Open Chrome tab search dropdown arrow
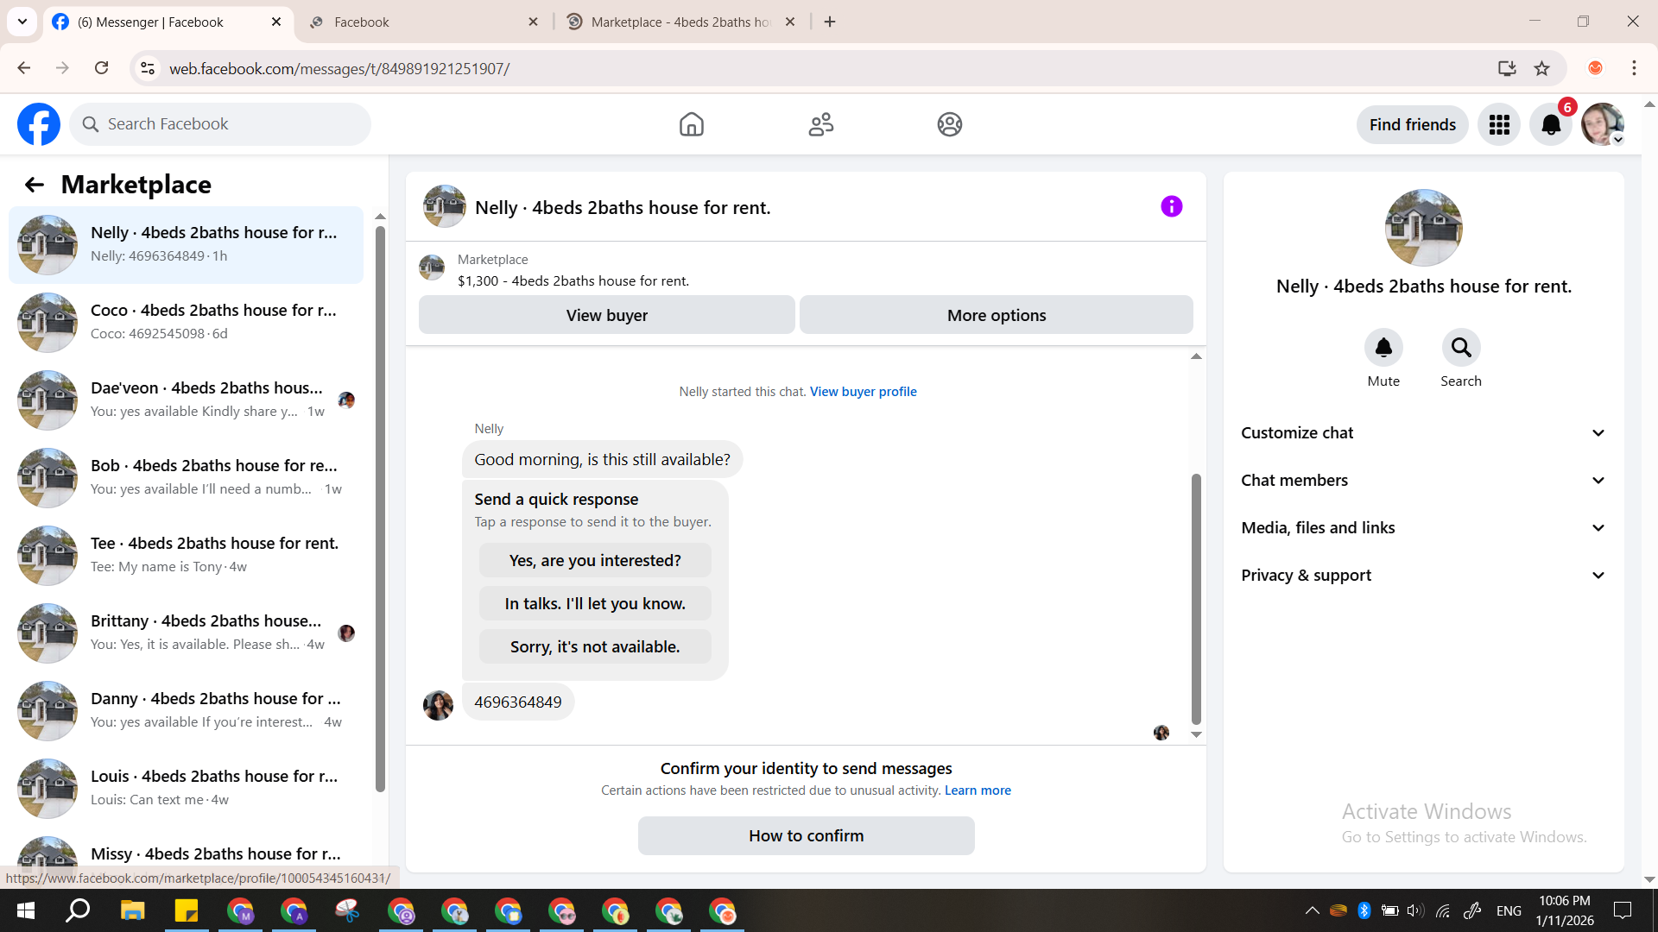The image size is (1658, 932). (22, 22)
